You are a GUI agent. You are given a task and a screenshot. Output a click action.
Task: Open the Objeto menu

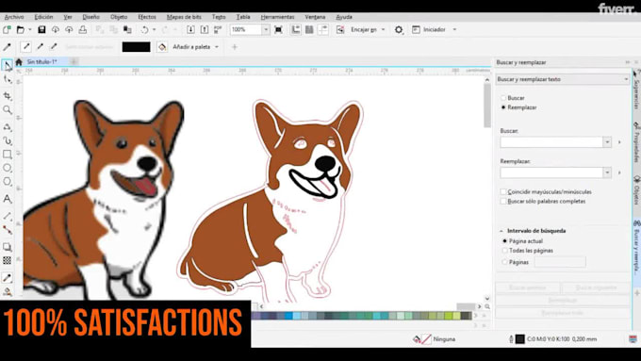click(119, 17)
